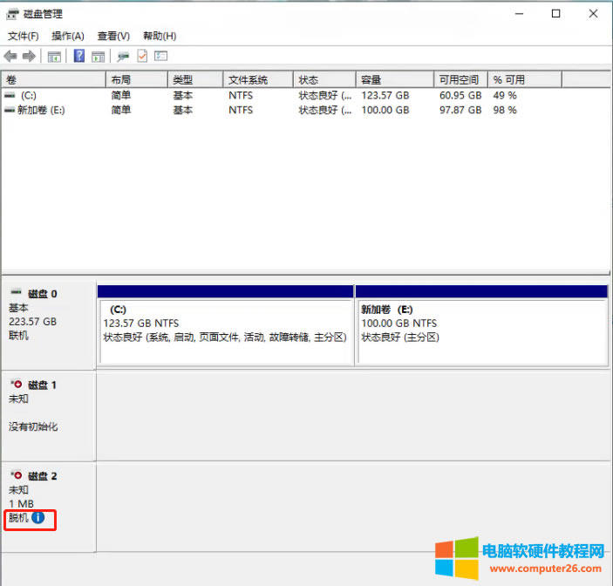Screen dimensions: 613x586
Task: Click the blue Help question-mark icon
Action: (x=79, y=56)
